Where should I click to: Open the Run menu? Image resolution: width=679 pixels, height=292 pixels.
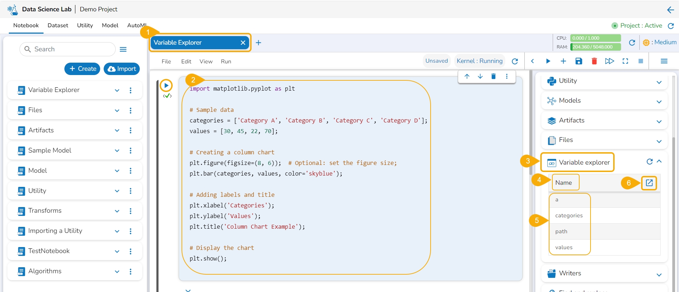226,62
